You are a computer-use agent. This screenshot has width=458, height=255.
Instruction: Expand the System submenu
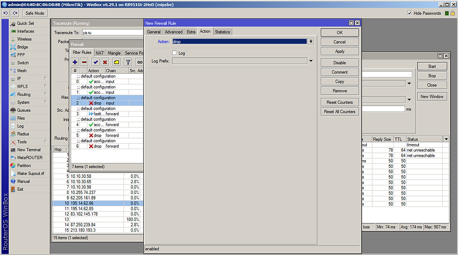click(46, 102)
